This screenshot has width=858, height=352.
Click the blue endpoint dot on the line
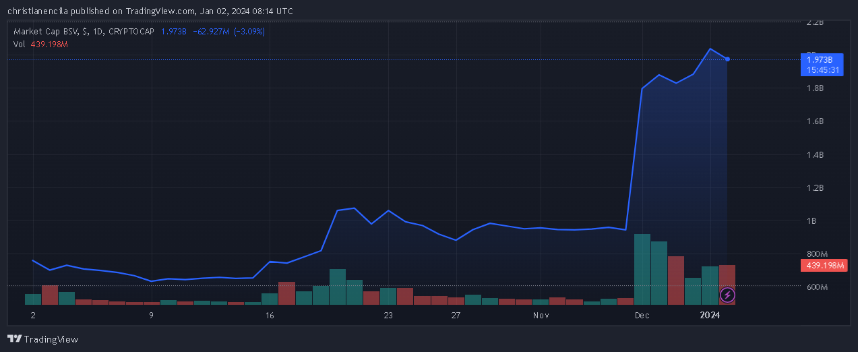pos(727,59)
